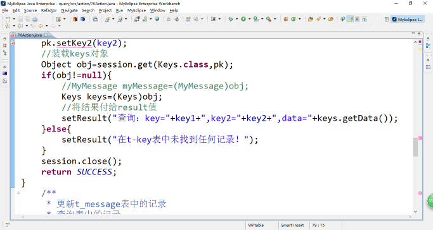This screenshot has height=230, width=433.
Task: Click the Print toolbar icon
Action: pyautogui.click(x=35, y=19)
